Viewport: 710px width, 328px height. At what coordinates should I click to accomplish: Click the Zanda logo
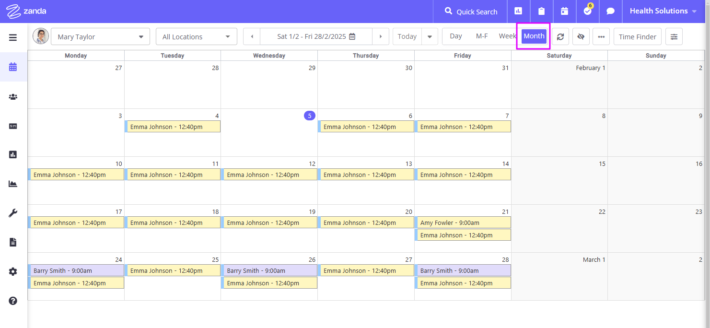[x=26, y=11]
